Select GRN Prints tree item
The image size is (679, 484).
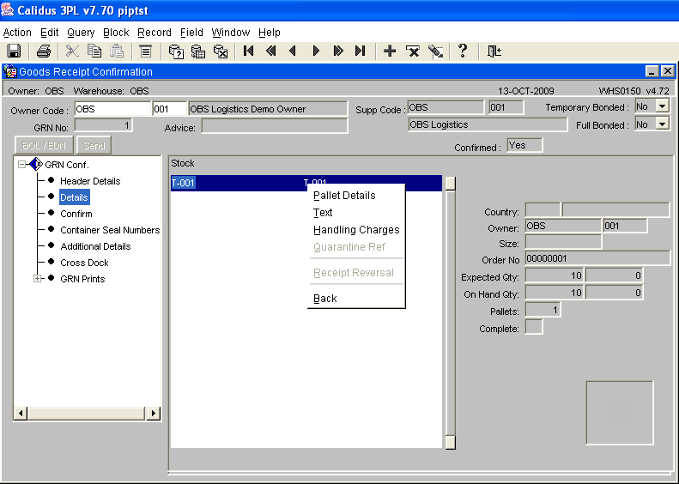tap(82, 279)
